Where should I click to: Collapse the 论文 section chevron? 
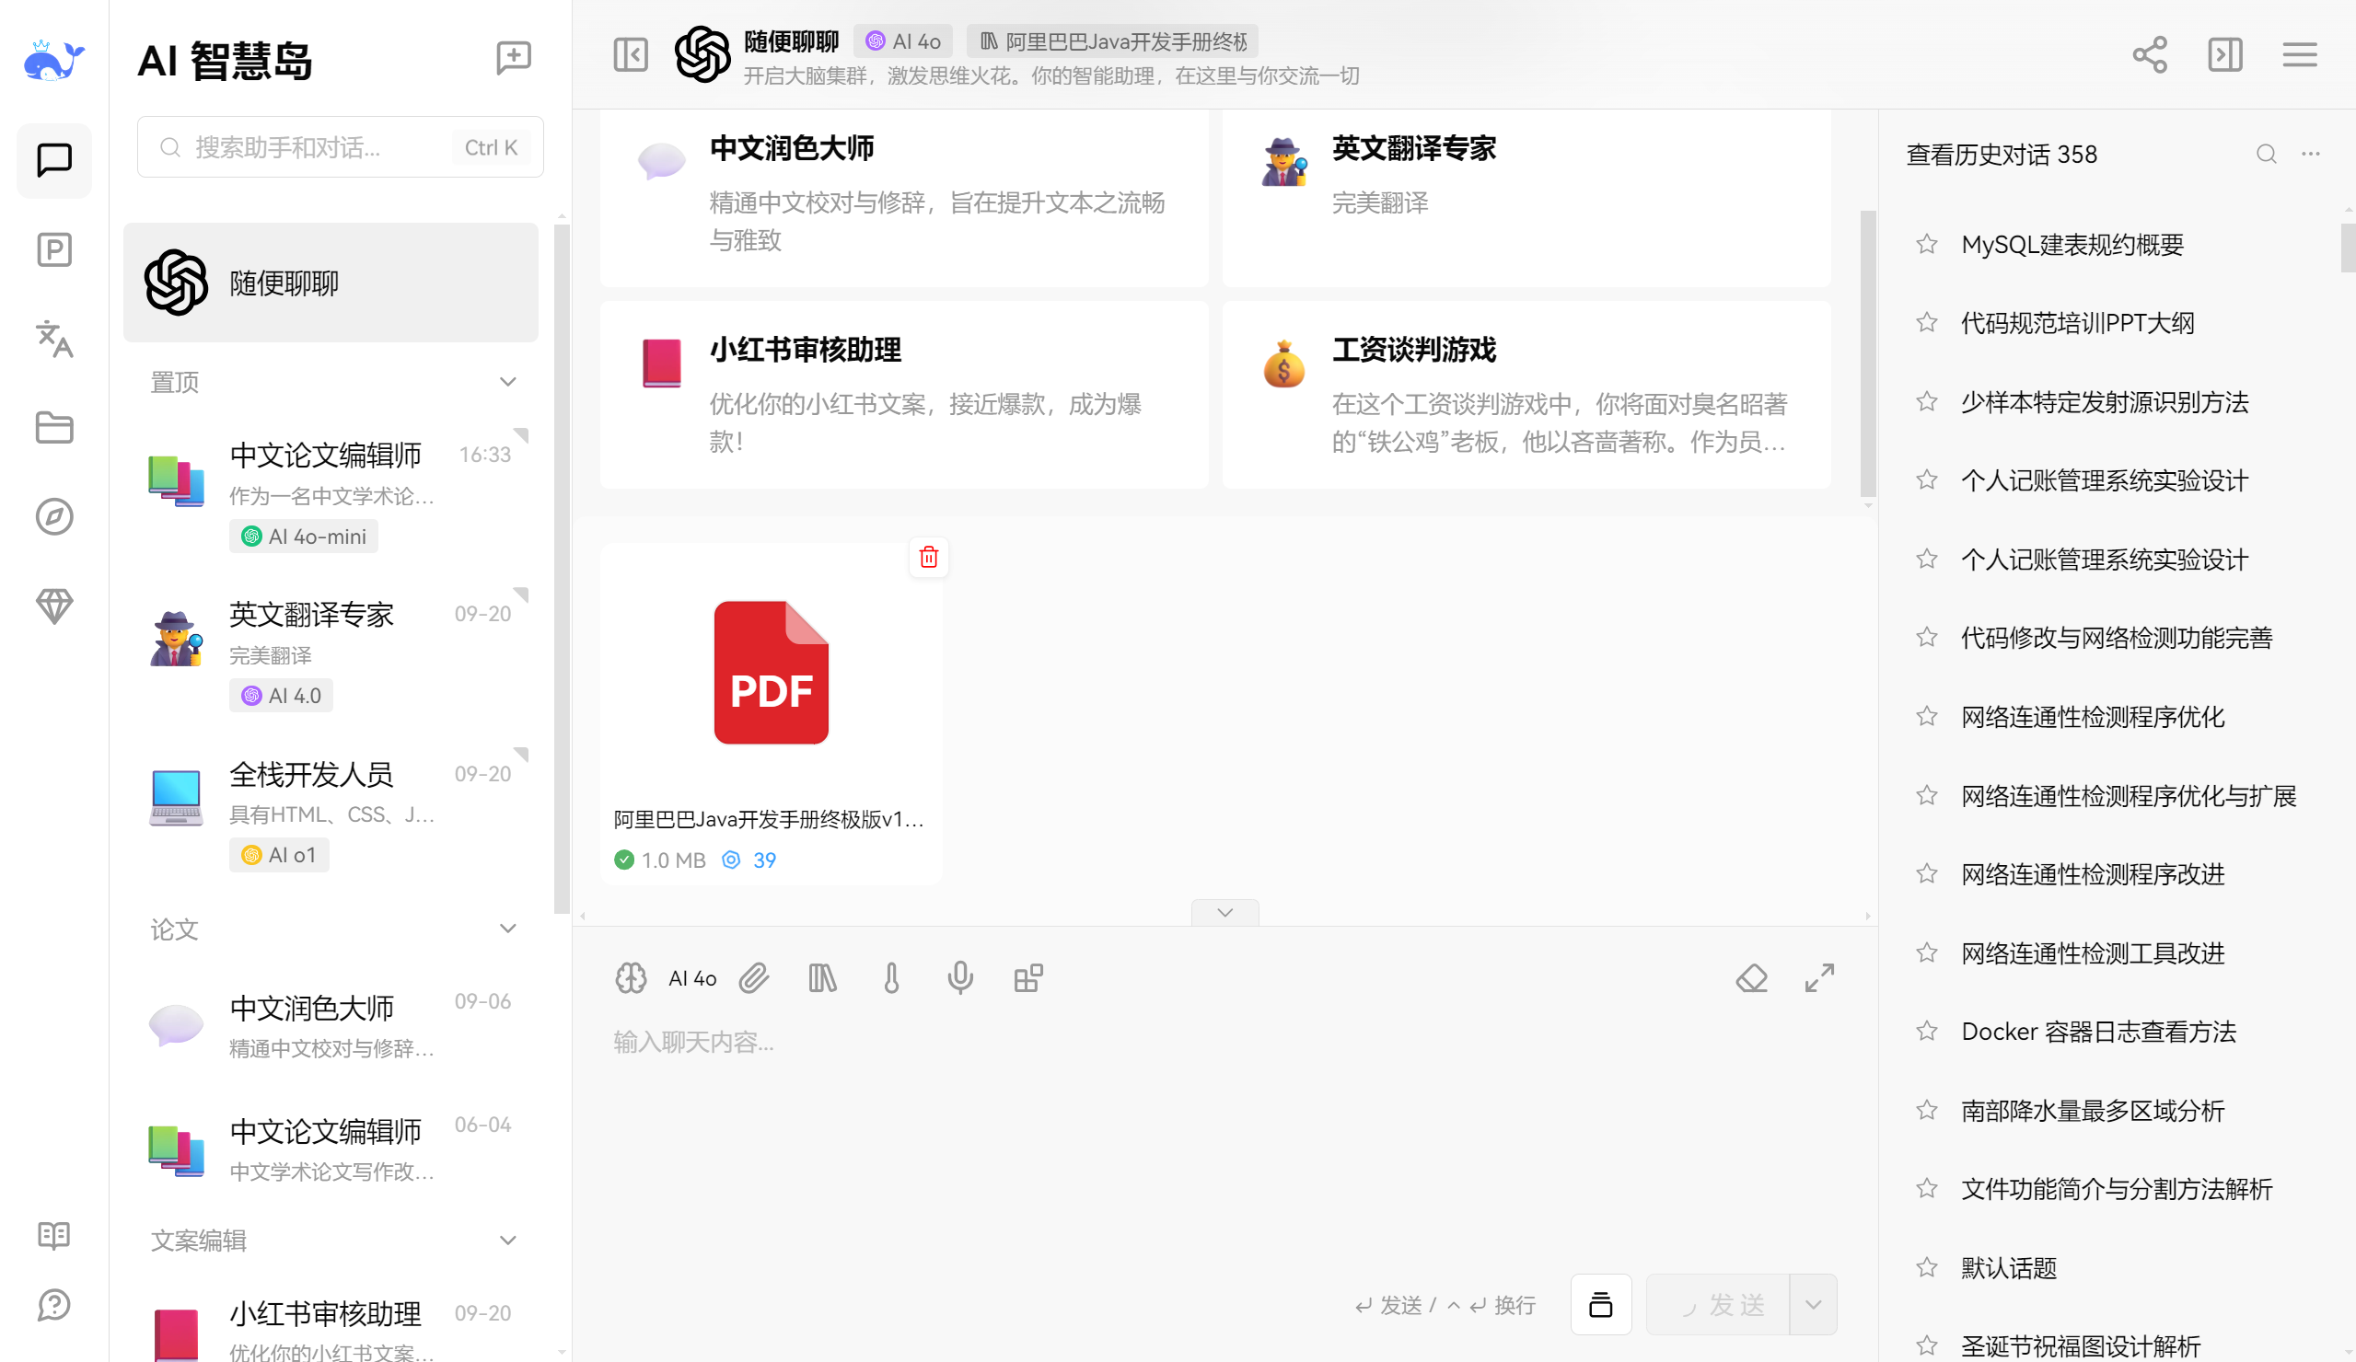(507, 929)
